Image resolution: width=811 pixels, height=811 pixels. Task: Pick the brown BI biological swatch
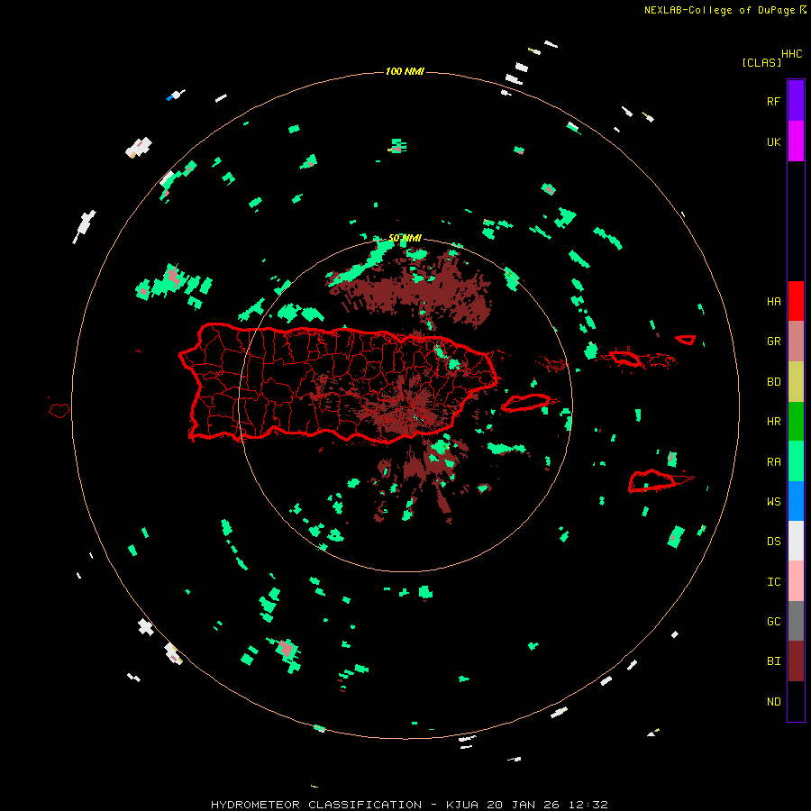pyautogui.click(x=796, y=661)
